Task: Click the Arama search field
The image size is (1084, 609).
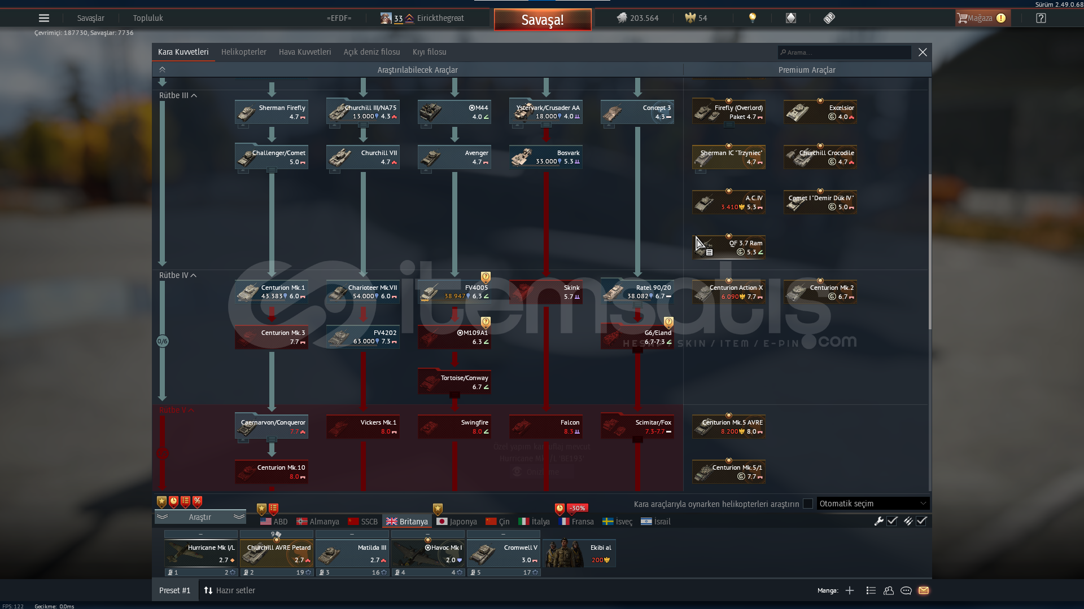Action: click(x=845, y=52)
